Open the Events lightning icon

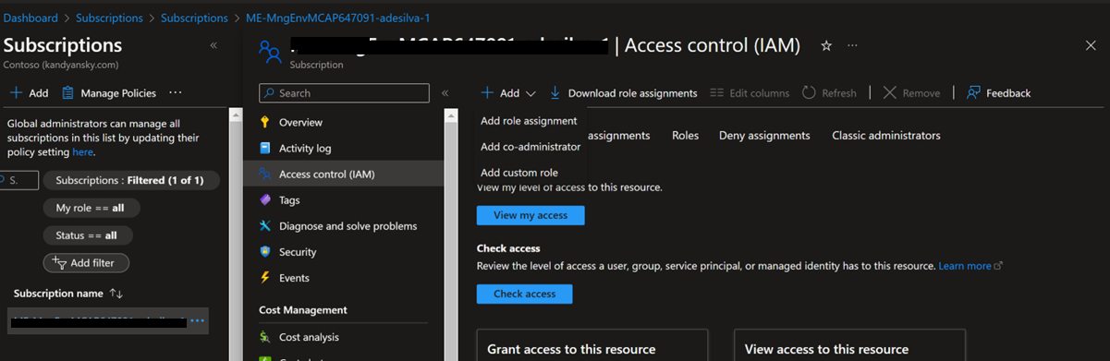[265, 277]
